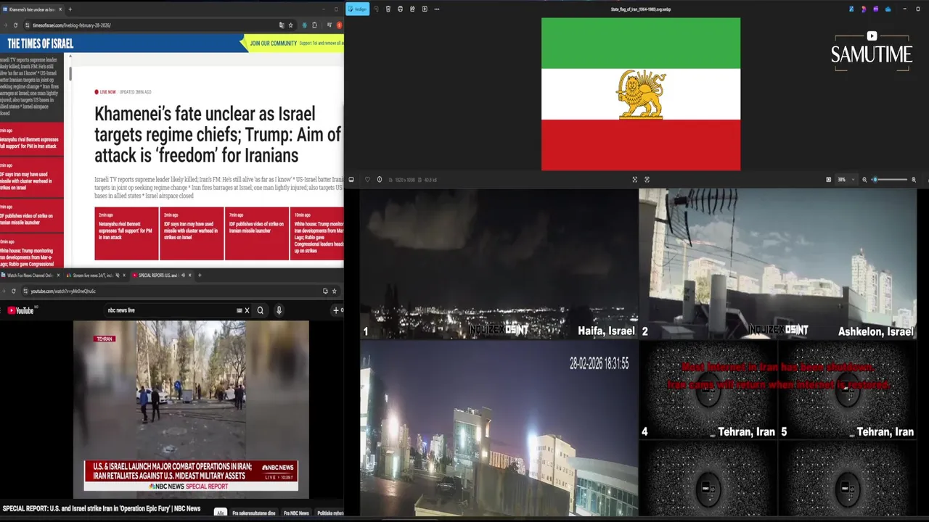Open a new tab in Times of Israel window
This screenshot has height=522, width=929.
(x=70, y=9)
